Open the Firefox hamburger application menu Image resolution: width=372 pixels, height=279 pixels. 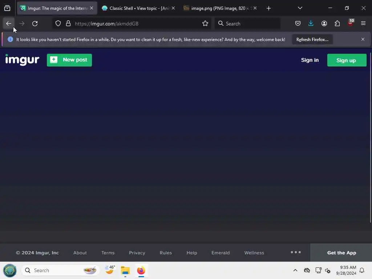pos(363,24)
